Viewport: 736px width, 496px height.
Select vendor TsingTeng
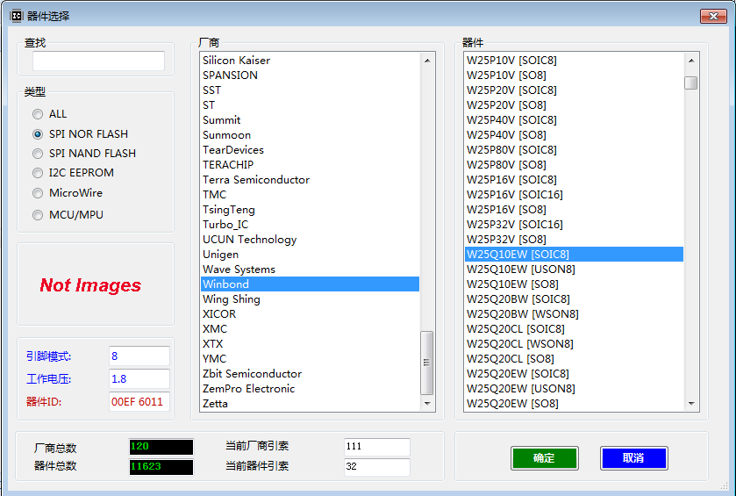point(310,210)
